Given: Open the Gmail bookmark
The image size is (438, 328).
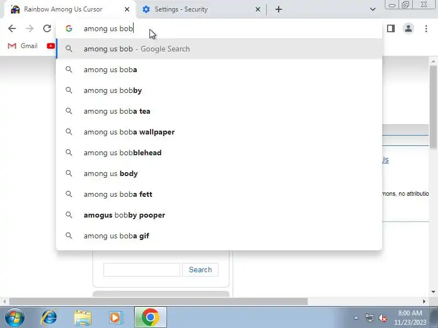Looking at the screenshot, I should [22, 46].
